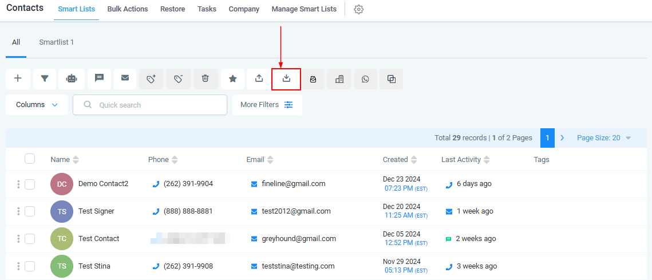The image size is (652, 280).
Task: Switch to the Smart Lists tab
Action: [77, 9]
